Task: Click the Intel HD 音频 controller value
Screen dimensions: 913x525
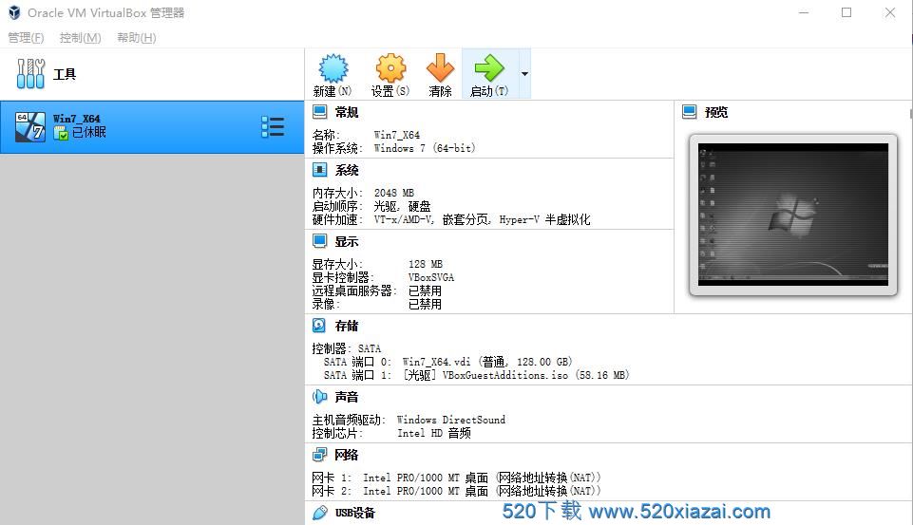Action: coord(434,433)
